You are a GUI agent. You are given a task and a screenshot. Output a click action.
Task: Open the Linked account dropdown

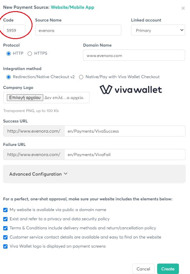point(158,30)
